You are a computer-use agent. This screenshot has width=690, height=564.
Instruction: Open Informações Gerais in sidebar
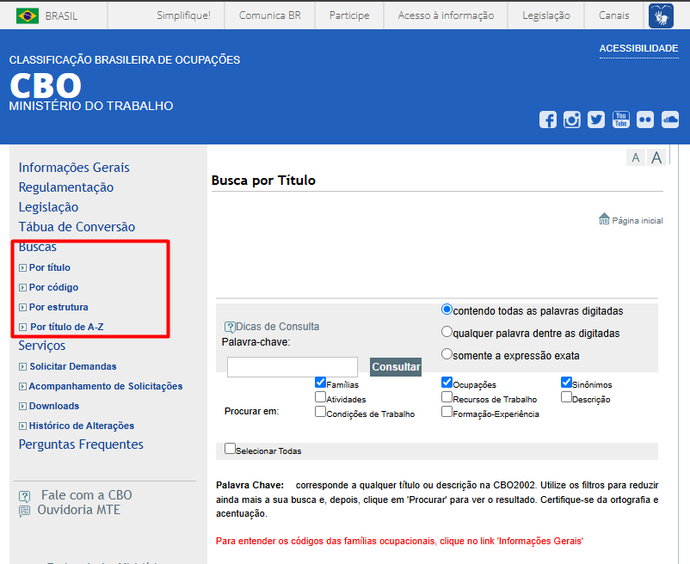(74, 168)
